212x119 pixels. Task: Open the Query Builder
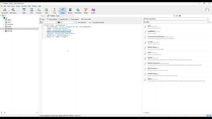click(52, 19)
